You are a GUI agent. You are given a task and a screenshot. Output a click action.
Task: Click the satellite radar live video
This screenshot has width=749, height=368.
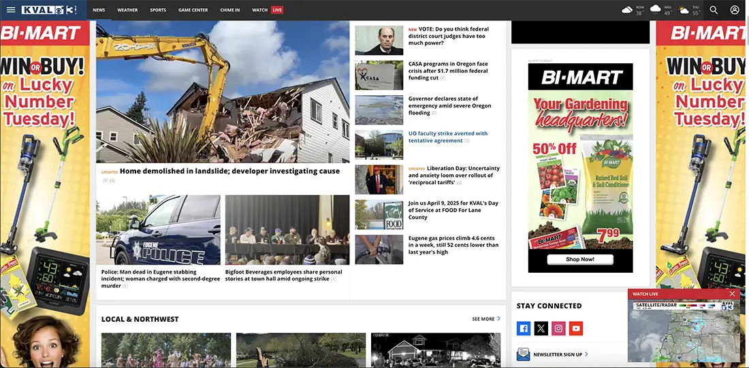(x=684, y=331)
